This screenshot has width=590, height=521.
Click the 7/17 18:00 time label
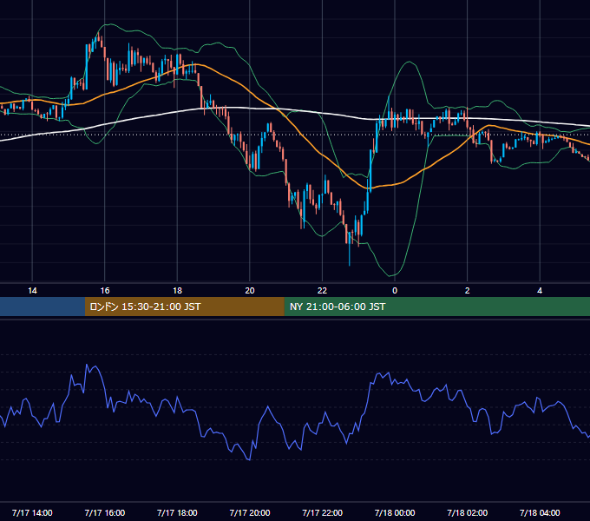coord(177,512)
